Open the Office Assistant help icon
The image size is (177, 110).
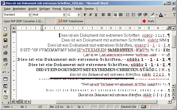(5, 97)
